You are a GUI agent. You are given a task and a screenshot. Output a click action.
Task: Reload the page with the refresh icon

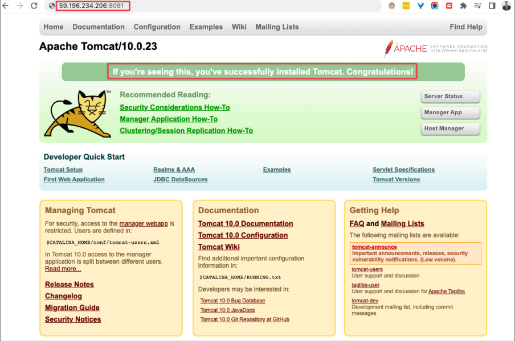click(34, 6)
